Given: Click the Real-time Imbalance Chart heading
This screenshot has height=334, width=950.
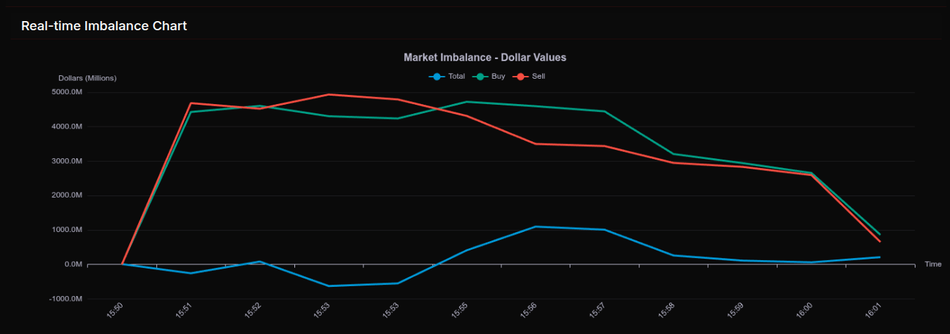Looking at the screenshot, I should click(x=104, y=26).
